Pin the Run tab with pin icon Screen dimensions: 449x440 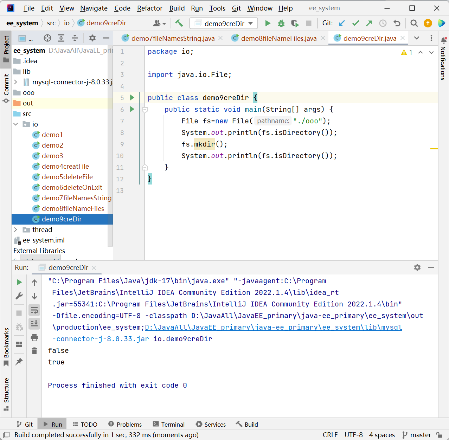coord(19,361)
